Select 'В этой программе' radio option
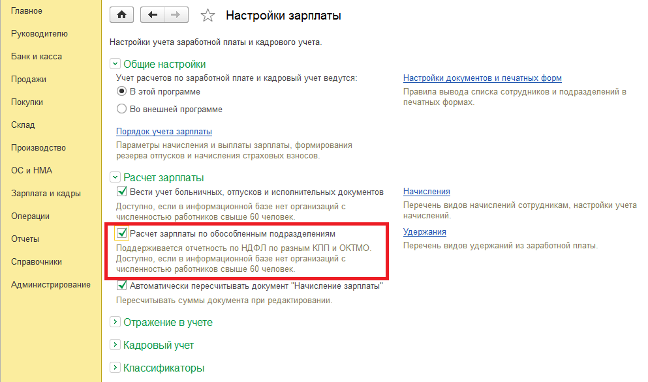Screen dimensions: 648x382 [121, 91]
